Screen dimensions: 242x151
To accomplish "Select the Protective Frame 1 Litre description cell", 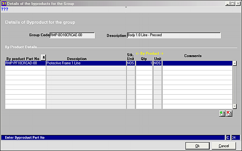I will pos(86,63).
